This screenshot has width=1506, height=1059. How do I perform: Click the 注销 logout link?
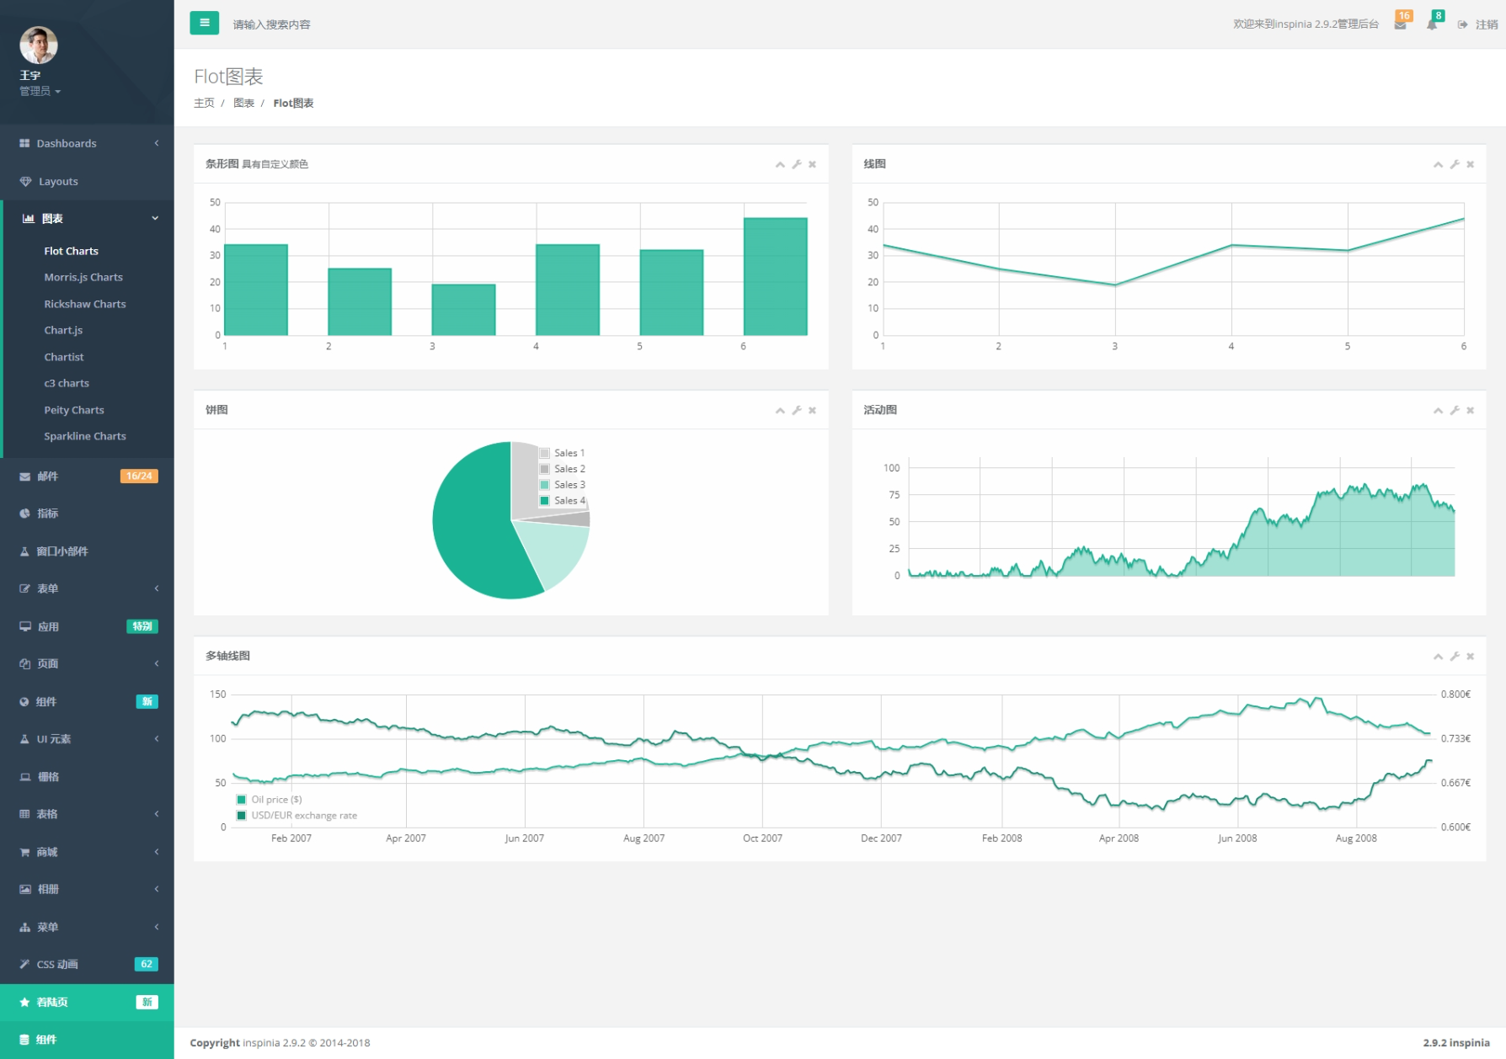(x=1485, y=24)
